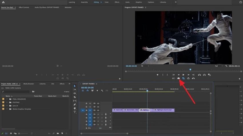The width and height of the screenshot is (243, 136).
Task: Toggle V1 track output eye
Action: coord(98,110)
